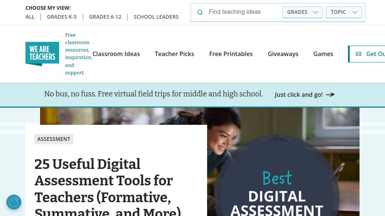Click the We Are Teachers logo

pos(42,54)
